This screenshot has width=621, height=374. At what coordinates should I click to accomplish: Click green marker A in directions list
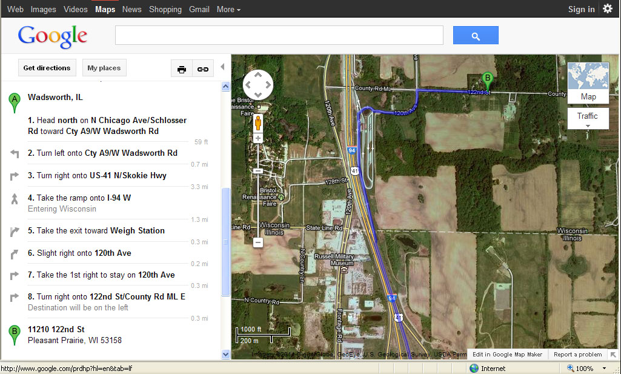pos(15,102)
